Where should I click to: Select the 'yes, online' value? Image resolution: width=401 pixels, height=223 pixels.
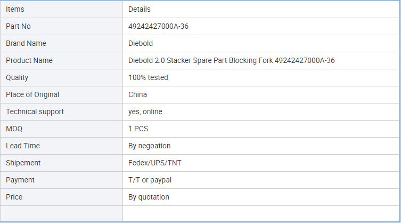coord(145,111)
